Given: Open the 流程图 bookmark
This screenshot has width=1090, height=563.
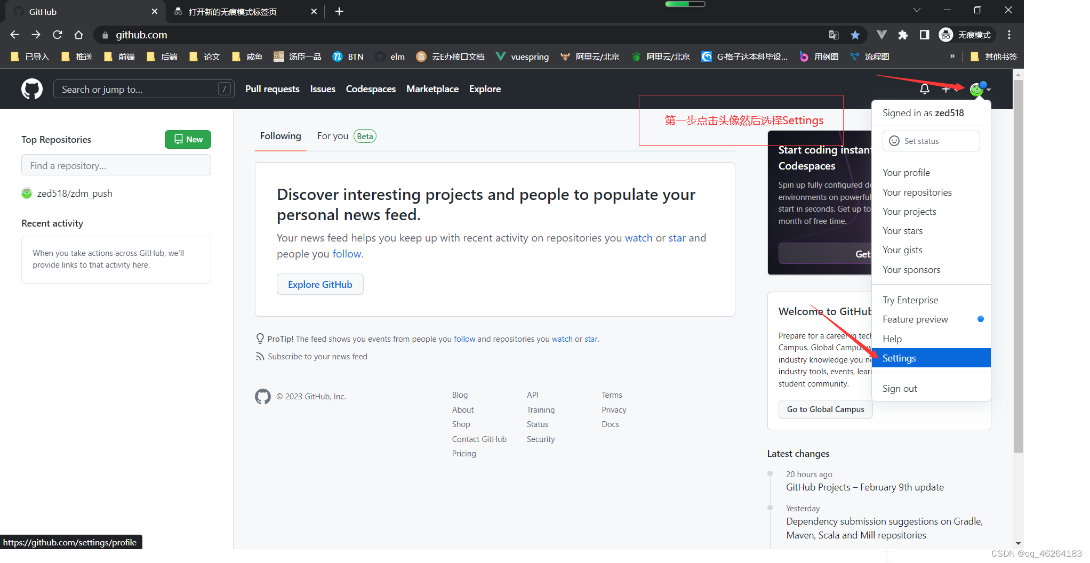Looking at the screenshot, I should [x=870, y=57].
